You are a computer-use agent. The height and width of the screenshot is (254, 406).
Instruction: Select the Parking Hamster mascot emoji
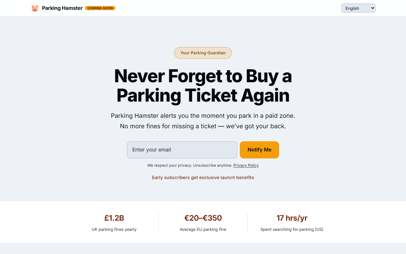pos(35,8)
